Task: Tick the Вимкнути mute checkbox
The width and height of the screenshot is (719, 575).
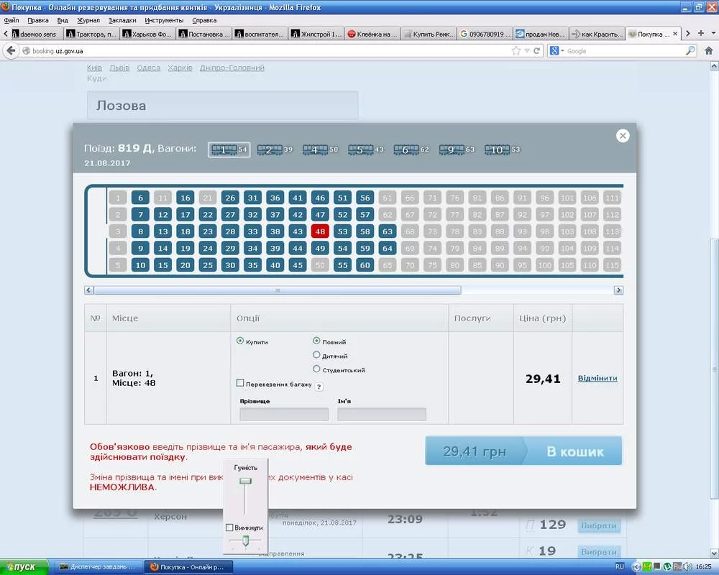Action: pyautogui.click(x=229, y=528)
